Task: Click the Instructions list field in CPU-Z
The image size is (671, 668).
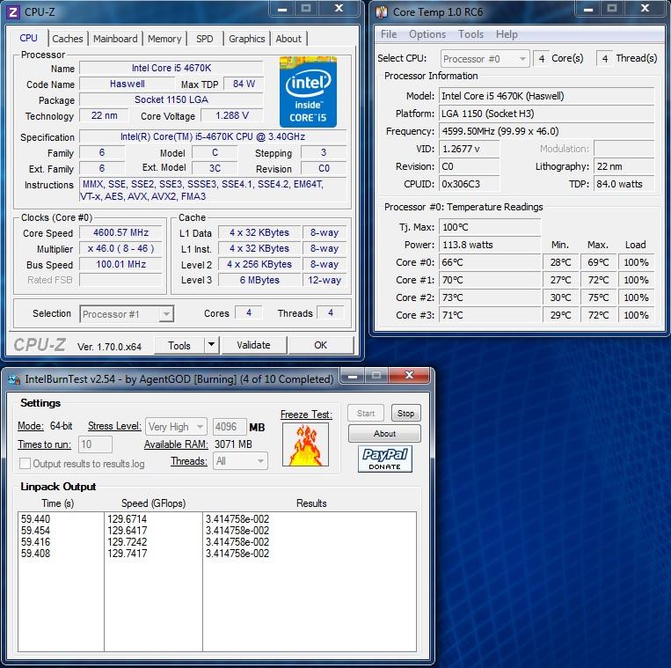Action: click(213, 191)
